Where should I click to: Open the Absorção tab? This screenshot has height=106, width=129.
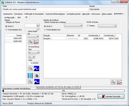coord(86,14)
